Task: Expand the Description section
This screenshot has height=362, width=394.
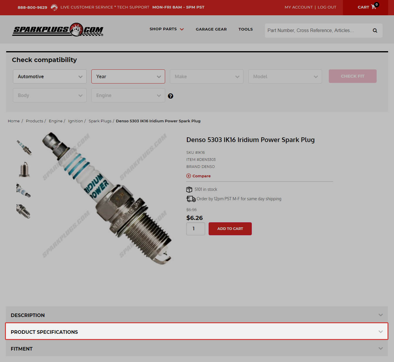Action: click(197, 315)
